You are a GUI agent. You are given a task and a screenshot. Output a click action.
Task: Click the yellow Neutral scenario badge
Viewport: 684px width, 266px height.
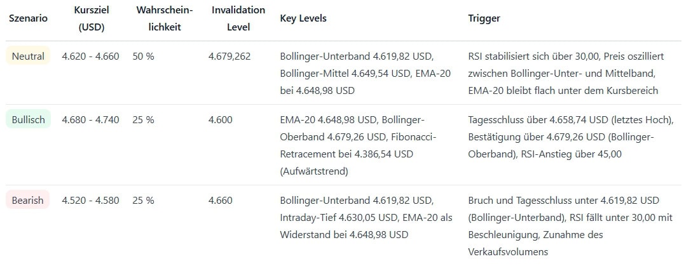[28, 57]
